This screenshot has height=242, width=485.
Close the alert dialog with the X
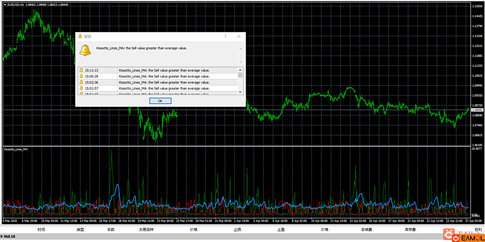(x=239, y=36)
